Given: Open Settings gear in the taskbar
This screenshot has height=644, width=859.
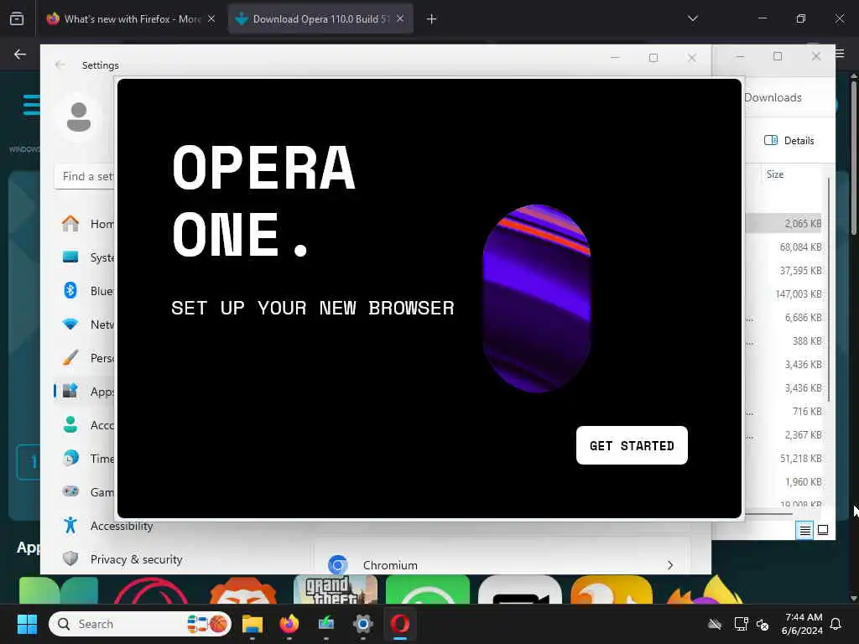Looking at the screenshot, I should (x=362, y=624).
